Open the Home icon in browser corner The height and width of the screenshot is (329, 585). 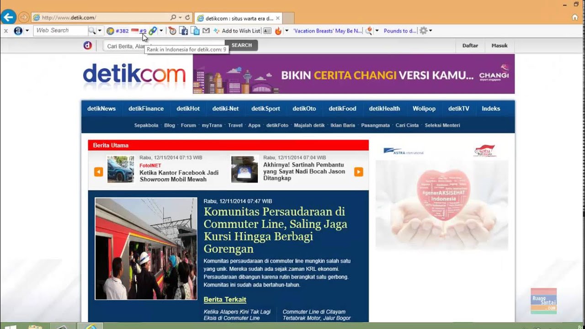click(575, 17)
